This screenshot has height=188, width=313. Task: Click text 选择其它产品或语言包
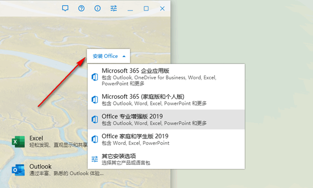(126, 163)
